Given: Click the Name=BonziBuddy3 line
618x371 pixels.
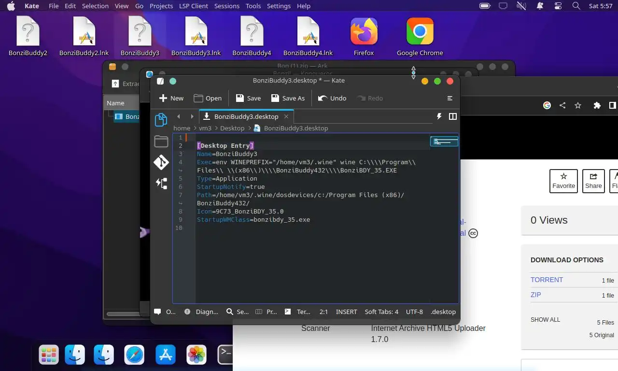Looking at the screenshot, I should point(227,154).
